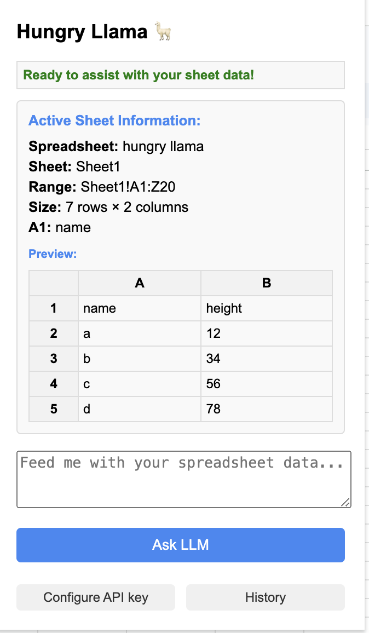369x633 pixels.
Task: Click row 2 header in preview table
Action: click(x=54, y=333)
